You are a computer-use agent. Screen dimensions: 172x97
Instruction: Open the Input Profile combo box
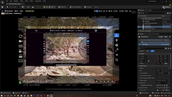click(162, 83)
